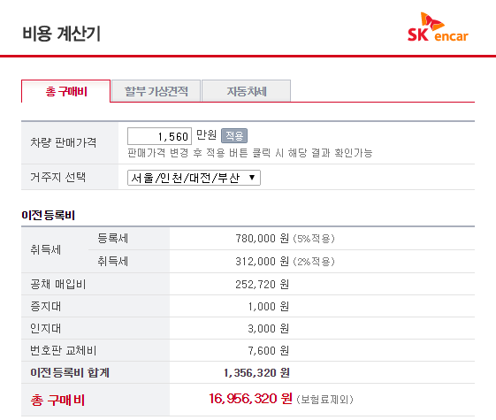Screen dimensions: 496x420
Task: Click the 증지대 row label
Action: [x=46, y=307]
